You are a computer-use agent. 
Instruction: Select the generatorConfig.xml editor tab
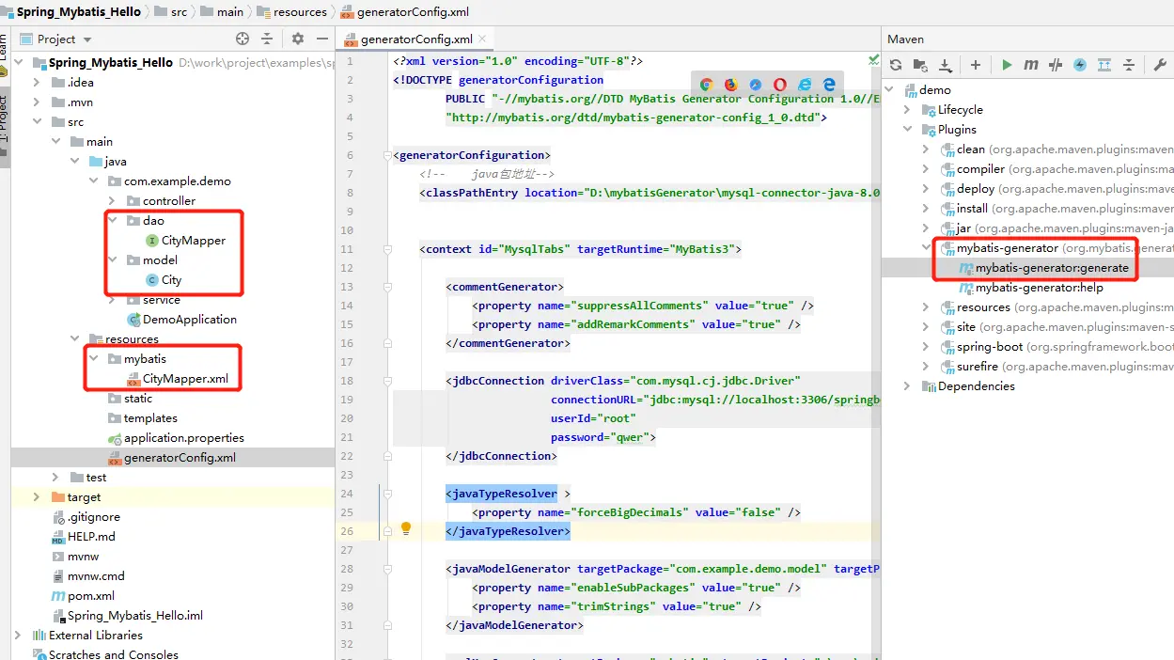click(x=415, y=39)
